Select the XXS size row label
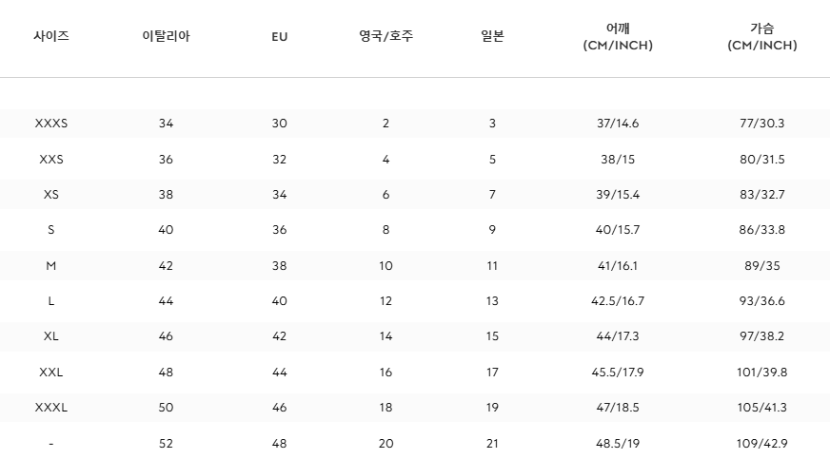Image resolution: width=830 pixels, height=459 pixels. click(51, 160)
